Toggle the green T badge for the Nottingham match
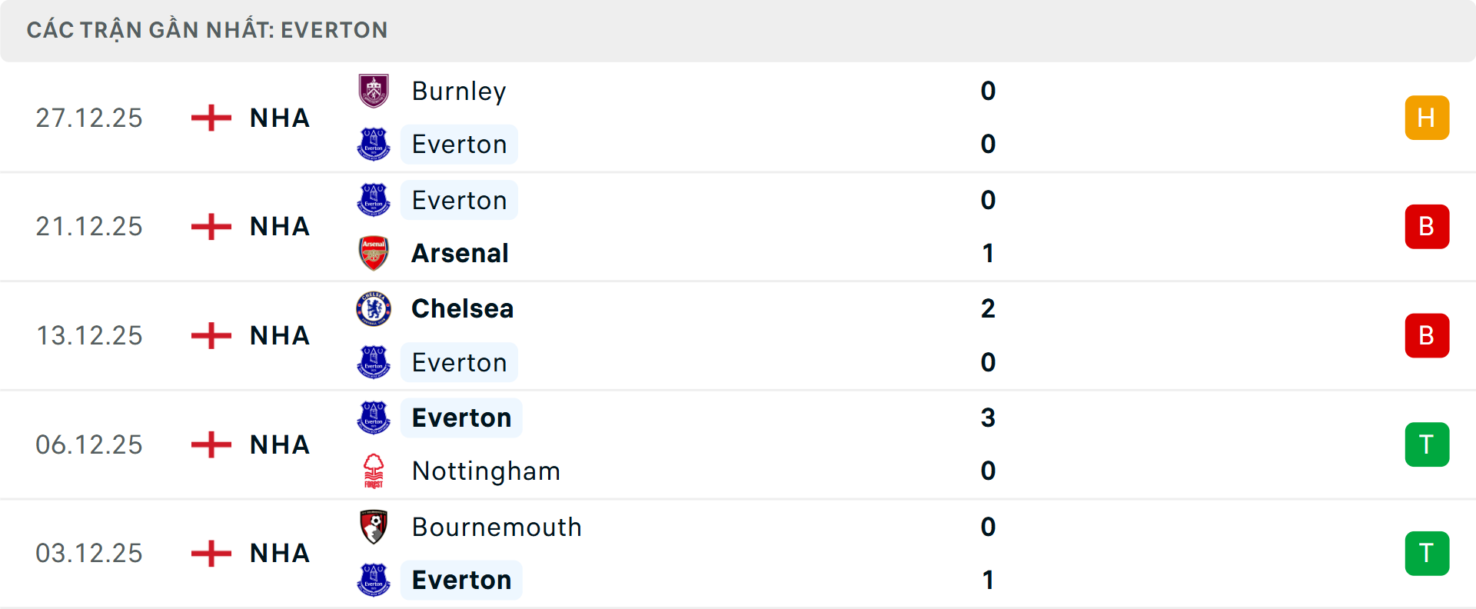The width and height of the screenshot is (1476, 609). [x=1427, y=444]
